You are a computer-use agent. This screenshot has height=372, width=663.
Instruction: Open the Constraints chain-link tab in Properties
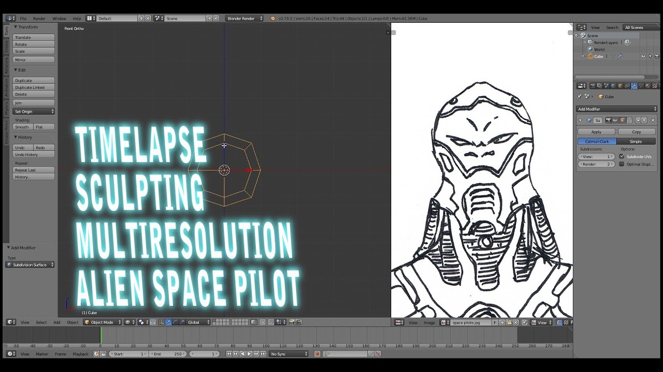[627, 86]
